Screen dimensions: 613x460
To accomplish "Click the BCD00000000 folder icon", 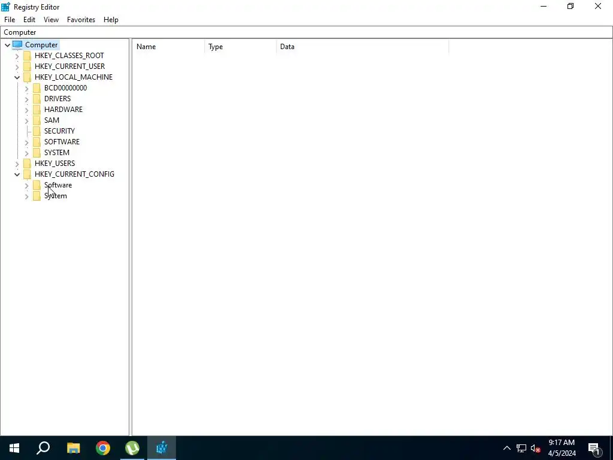I will (37, 88).
